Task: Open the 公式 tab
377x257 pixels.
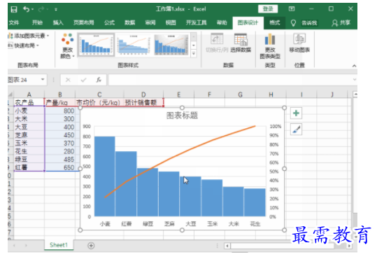Action: click(x=109, y=23)
